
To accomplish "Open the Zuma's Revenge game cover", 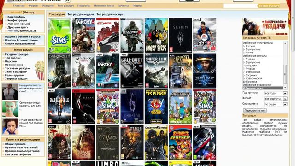I will tap(180, 142).
